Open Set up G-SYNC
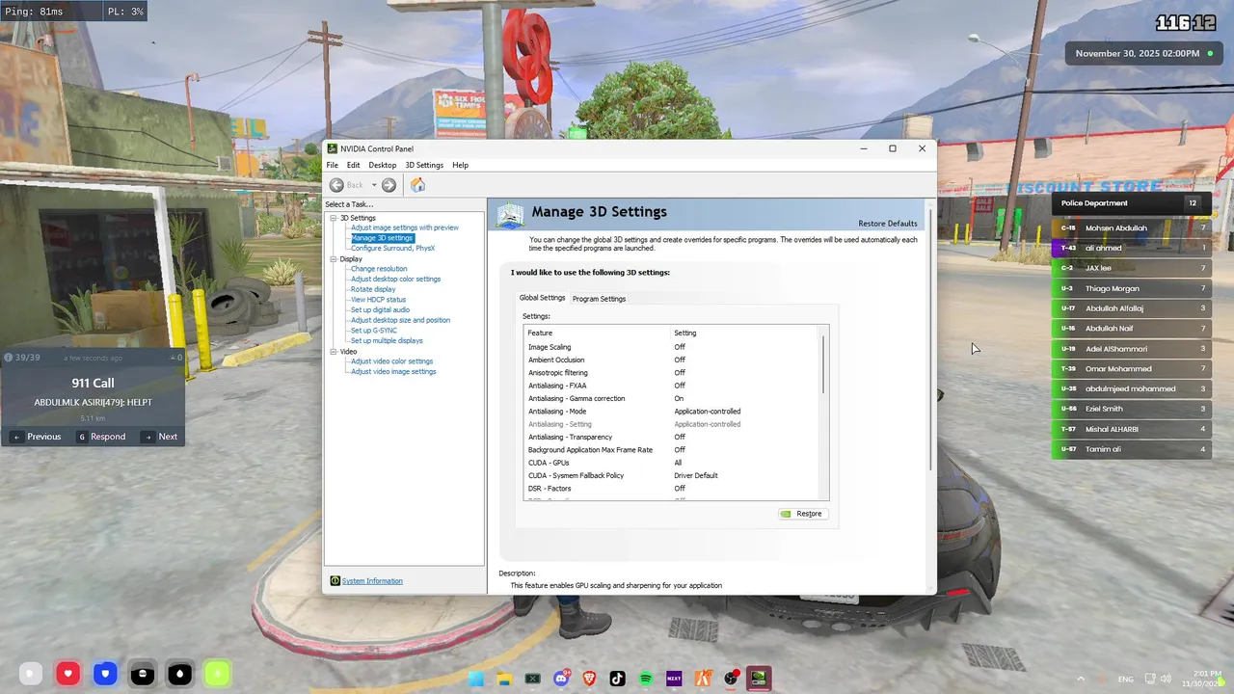Image resolution: width=1234 pixels, height=694 pixels. point(374,331)
